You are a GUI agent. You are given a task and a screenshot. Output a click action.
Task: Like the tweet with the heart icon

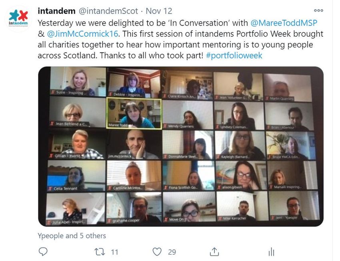tap(157, 252)
